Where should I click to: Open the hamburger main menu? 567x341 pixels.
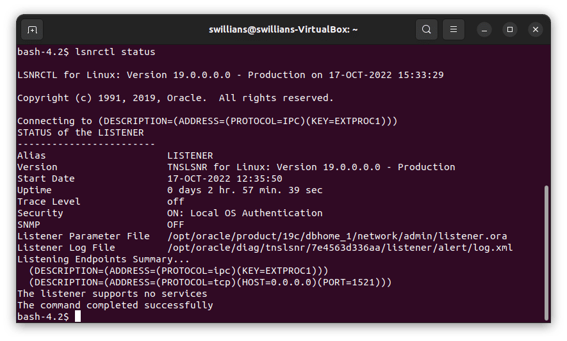click(x=453, y=29)
